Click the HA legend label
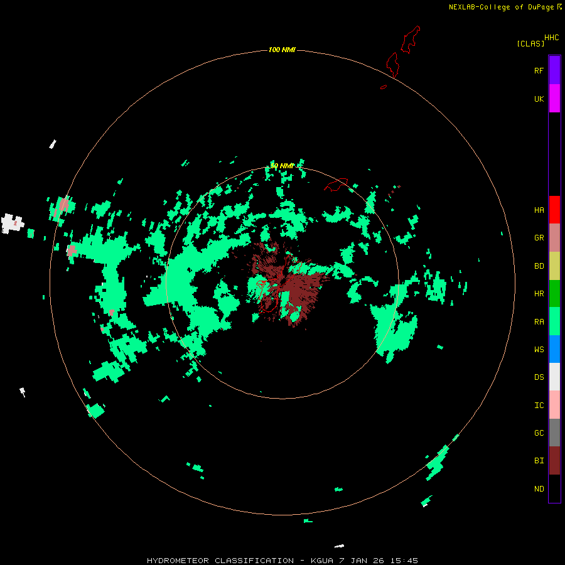The height and width of the screenshot is (565, 565). (539, 210)
